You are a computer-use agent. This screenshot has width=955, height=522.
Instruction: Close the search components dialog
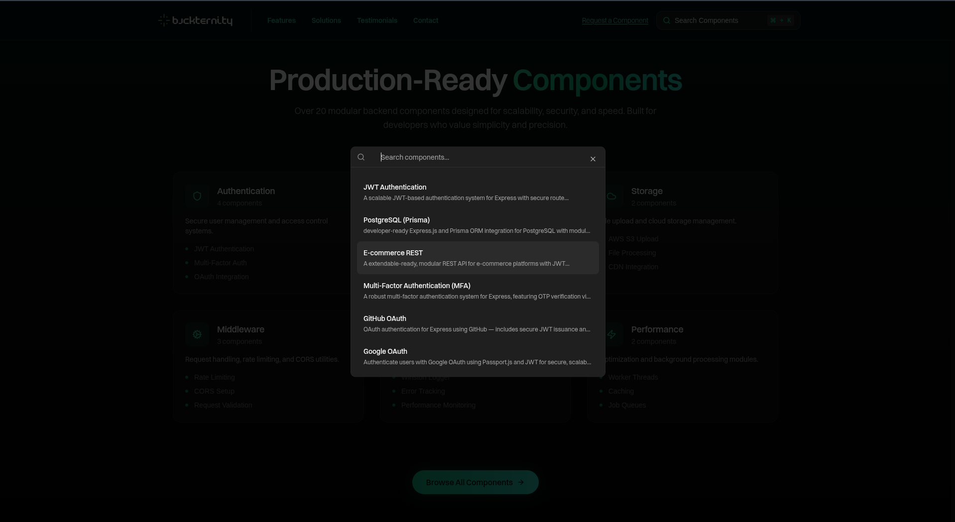pyautogui.click(x=593, y=159)
